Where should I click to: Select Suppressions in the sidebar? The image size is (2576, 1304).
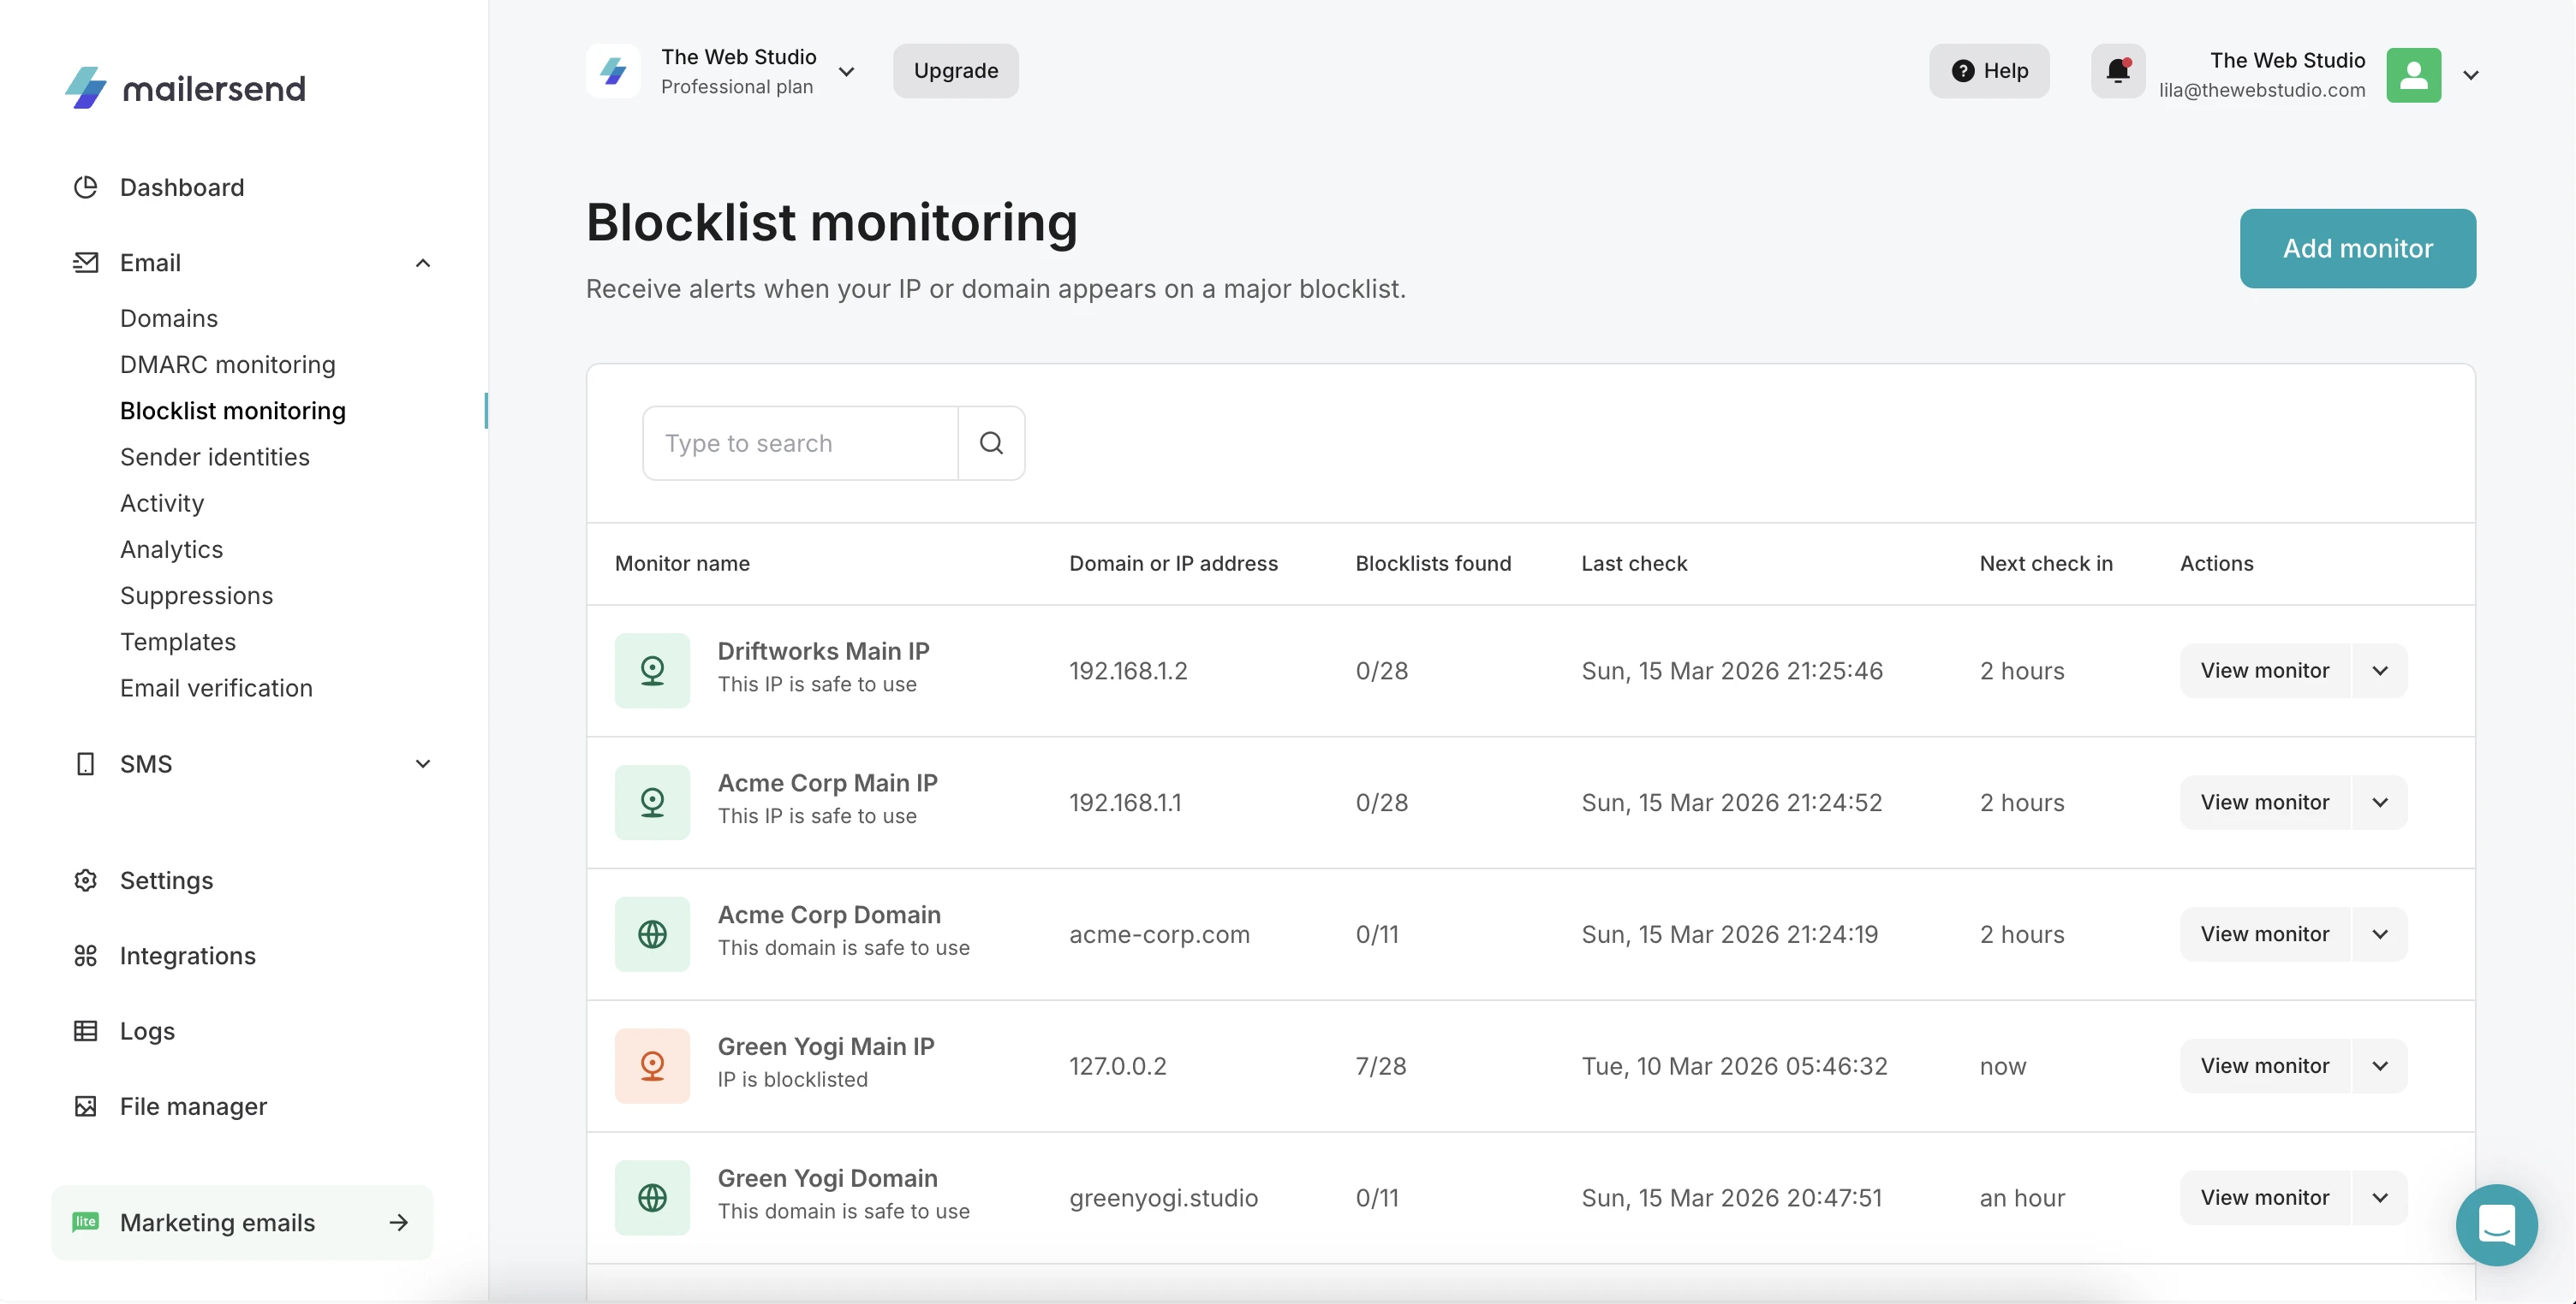click(196, 596)
